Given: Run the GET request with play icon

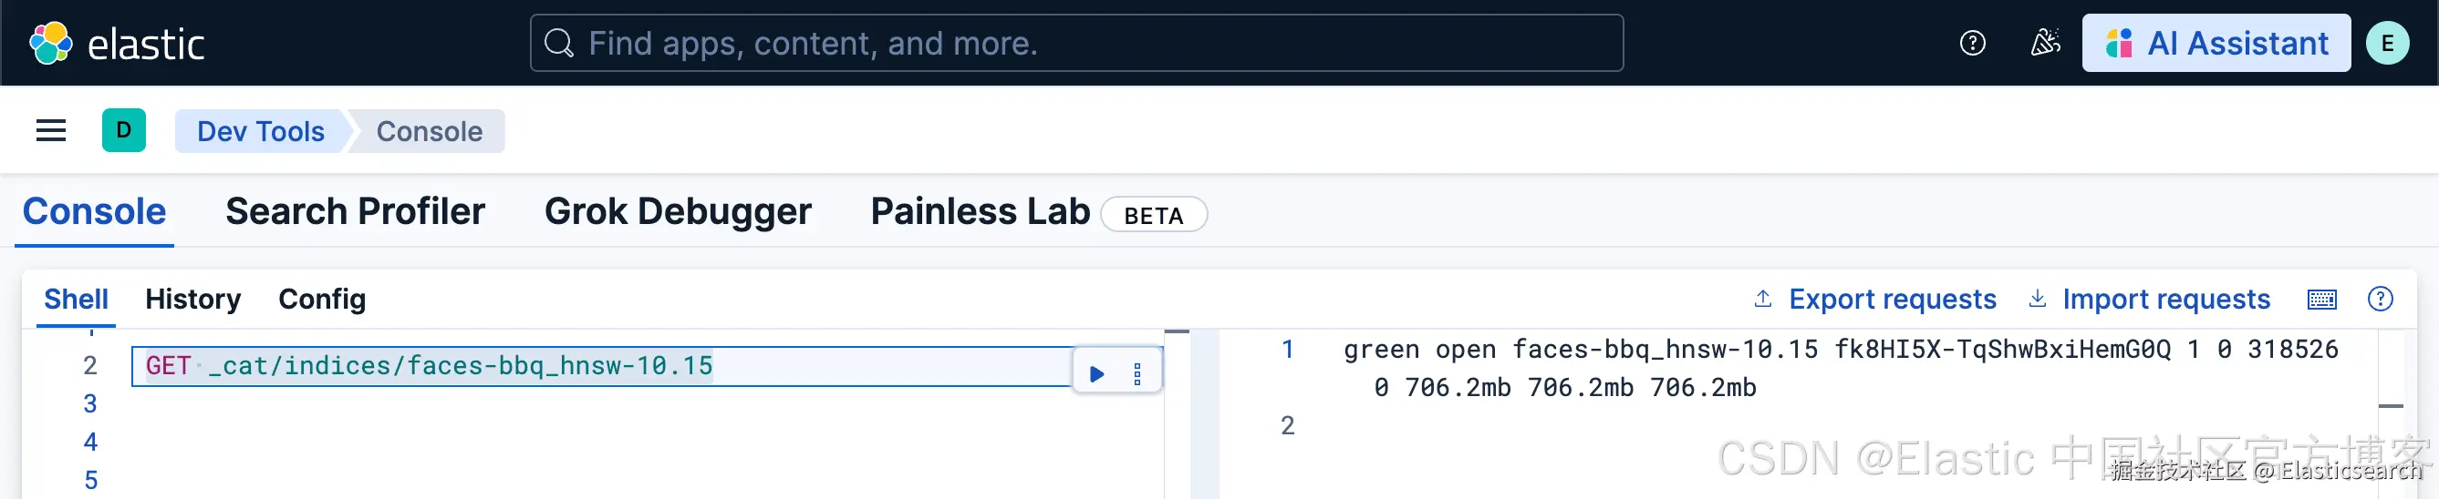Looking at the screenshot, I should click(x=1097, y=374).
